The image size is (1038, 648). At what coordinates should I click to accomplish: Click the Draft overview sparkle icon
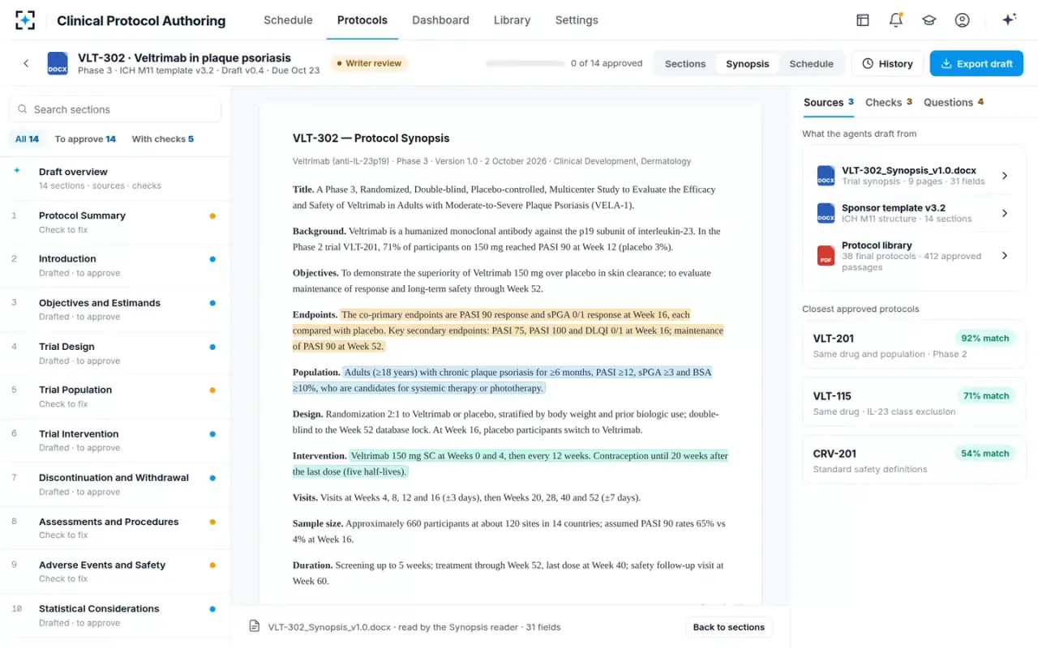(16, 171)
